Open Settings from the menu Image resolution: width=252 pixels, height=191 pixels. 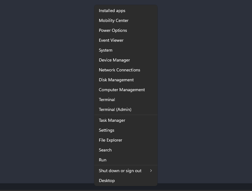[x=126, y=130]
